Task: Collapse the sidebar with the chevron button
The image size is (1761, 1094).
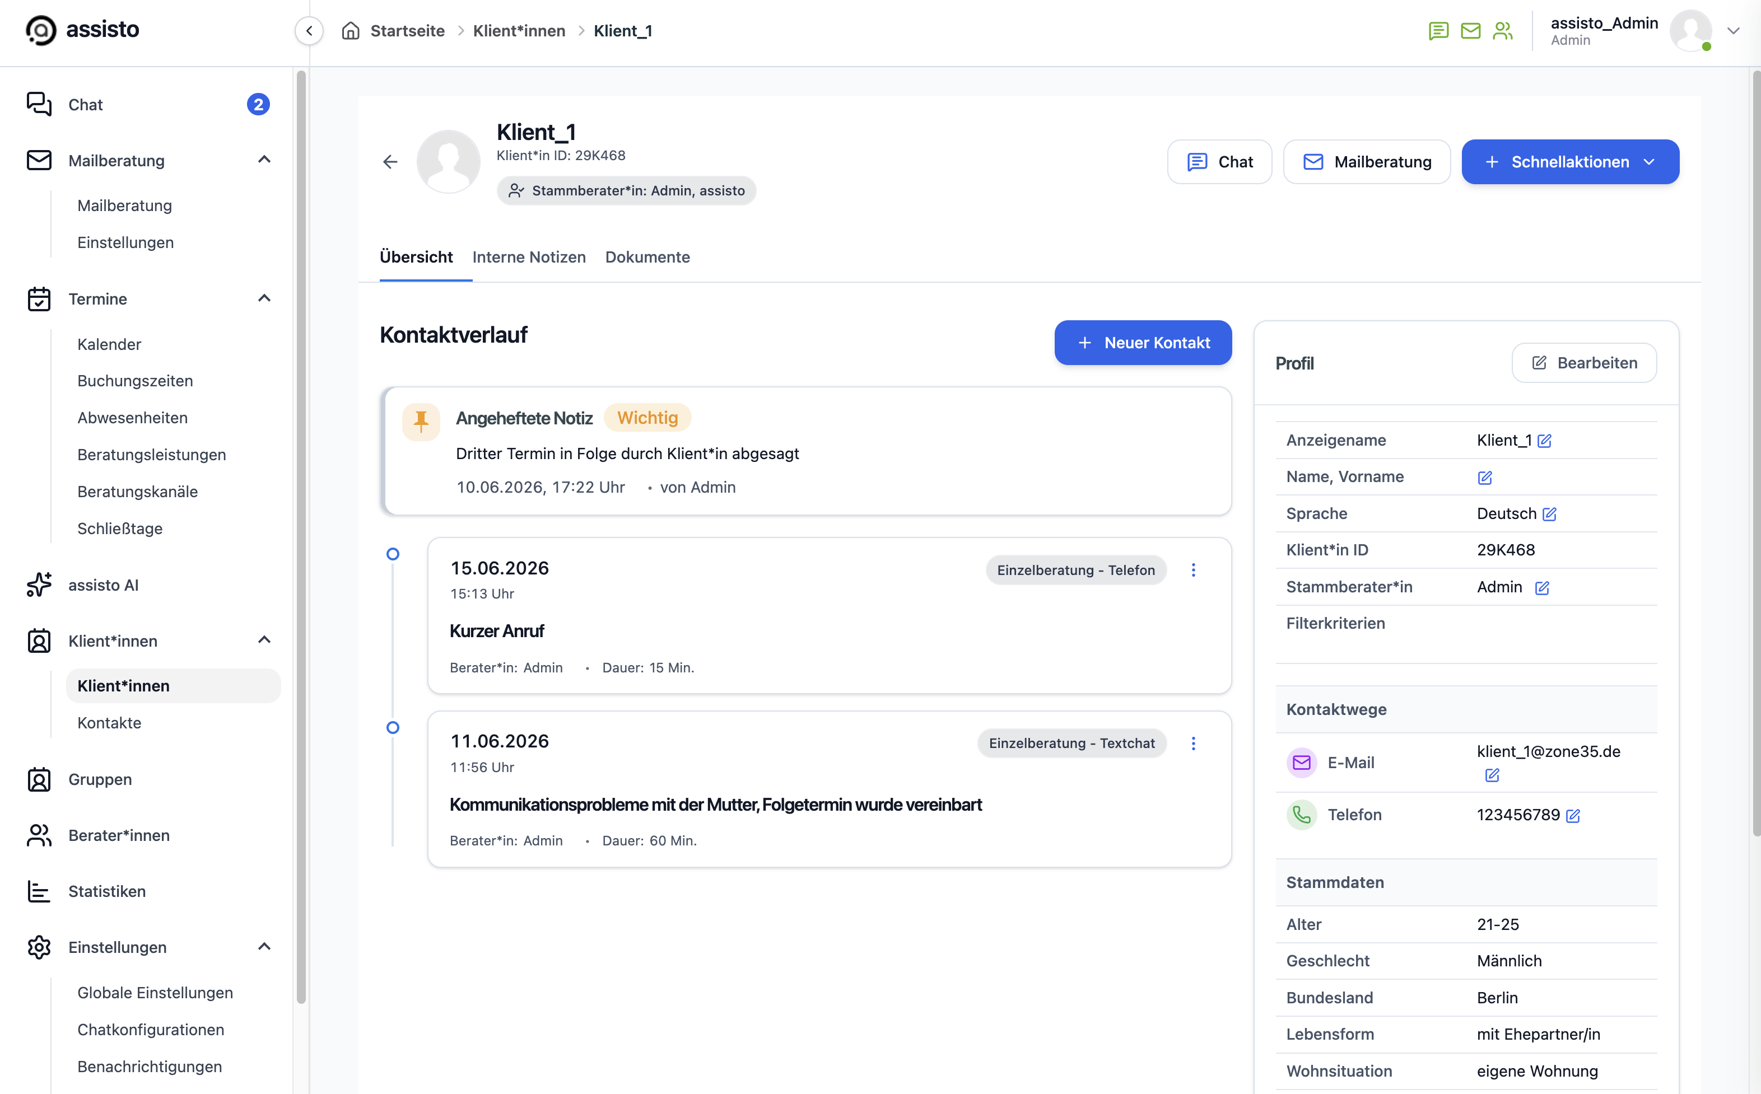Action: [309, 30]
